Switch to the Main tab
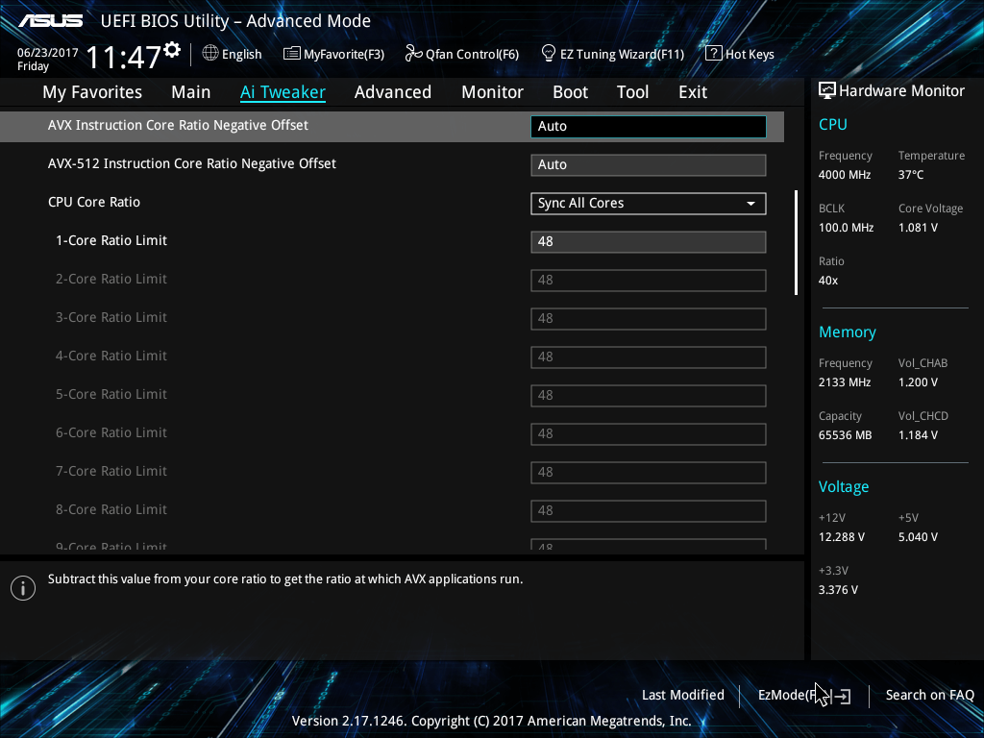984x738 pixels. (191, 91)
